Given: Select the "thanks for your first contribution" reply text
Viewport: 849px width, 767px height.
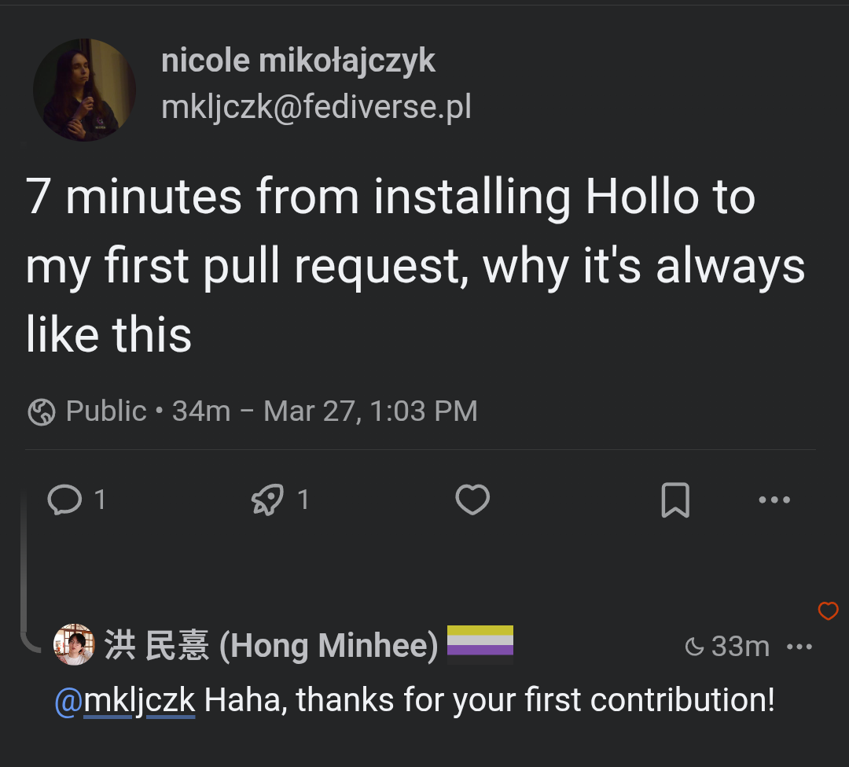Looking at the screenshot, I should (489, 700).
